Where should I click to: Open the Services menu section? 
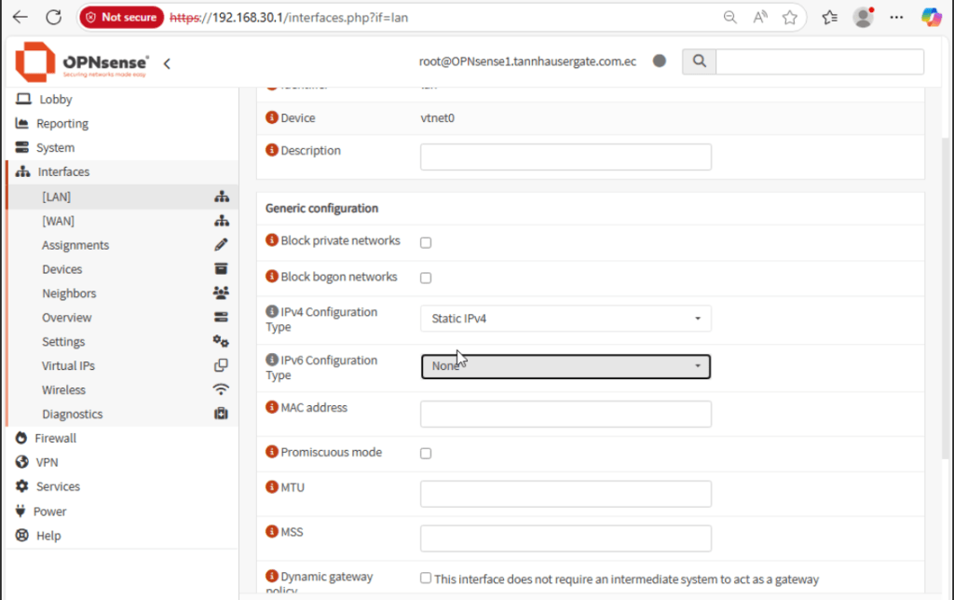tap(58, 486)
